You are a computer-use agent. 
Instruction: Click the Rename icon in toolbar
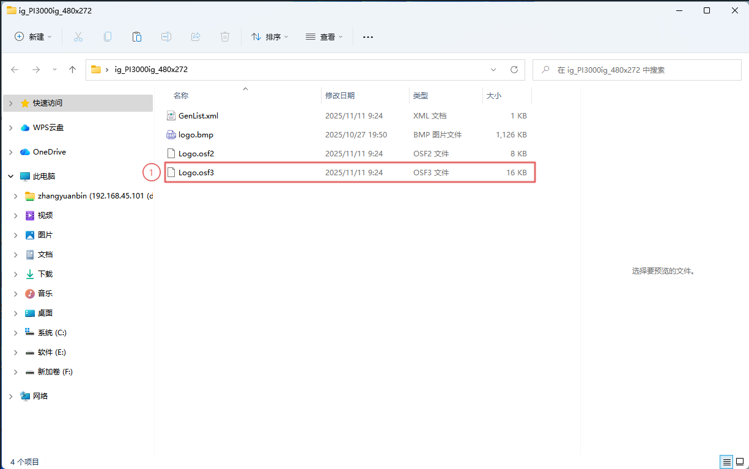pyautogui.click(x=166, y=37)
